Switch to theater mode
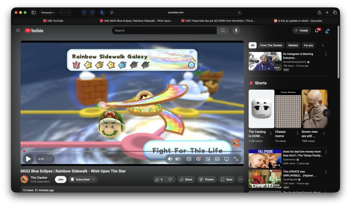The image size is (351, 207). (217, 159)
